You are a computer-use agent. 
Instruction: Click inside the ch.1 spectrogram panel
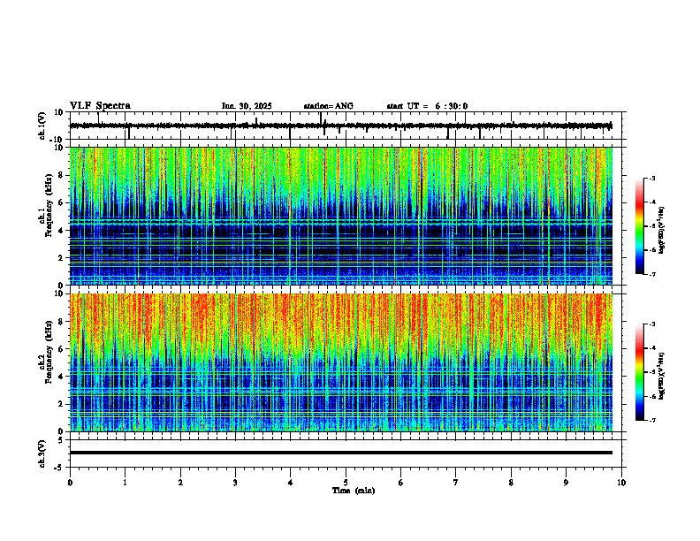341,216
